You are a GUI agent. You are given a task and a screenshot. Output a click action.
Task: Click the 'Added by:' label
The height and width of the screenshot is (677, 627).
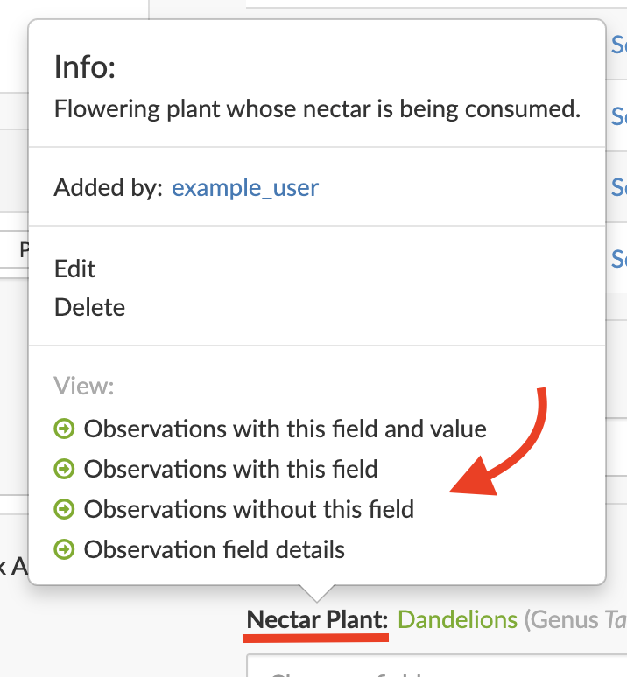point(108,188)
